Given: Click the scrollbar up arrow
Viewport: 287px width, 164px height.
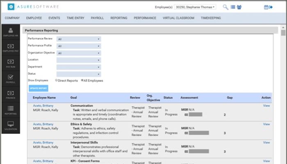Looking at the screenshot, I should pos(283,27).
